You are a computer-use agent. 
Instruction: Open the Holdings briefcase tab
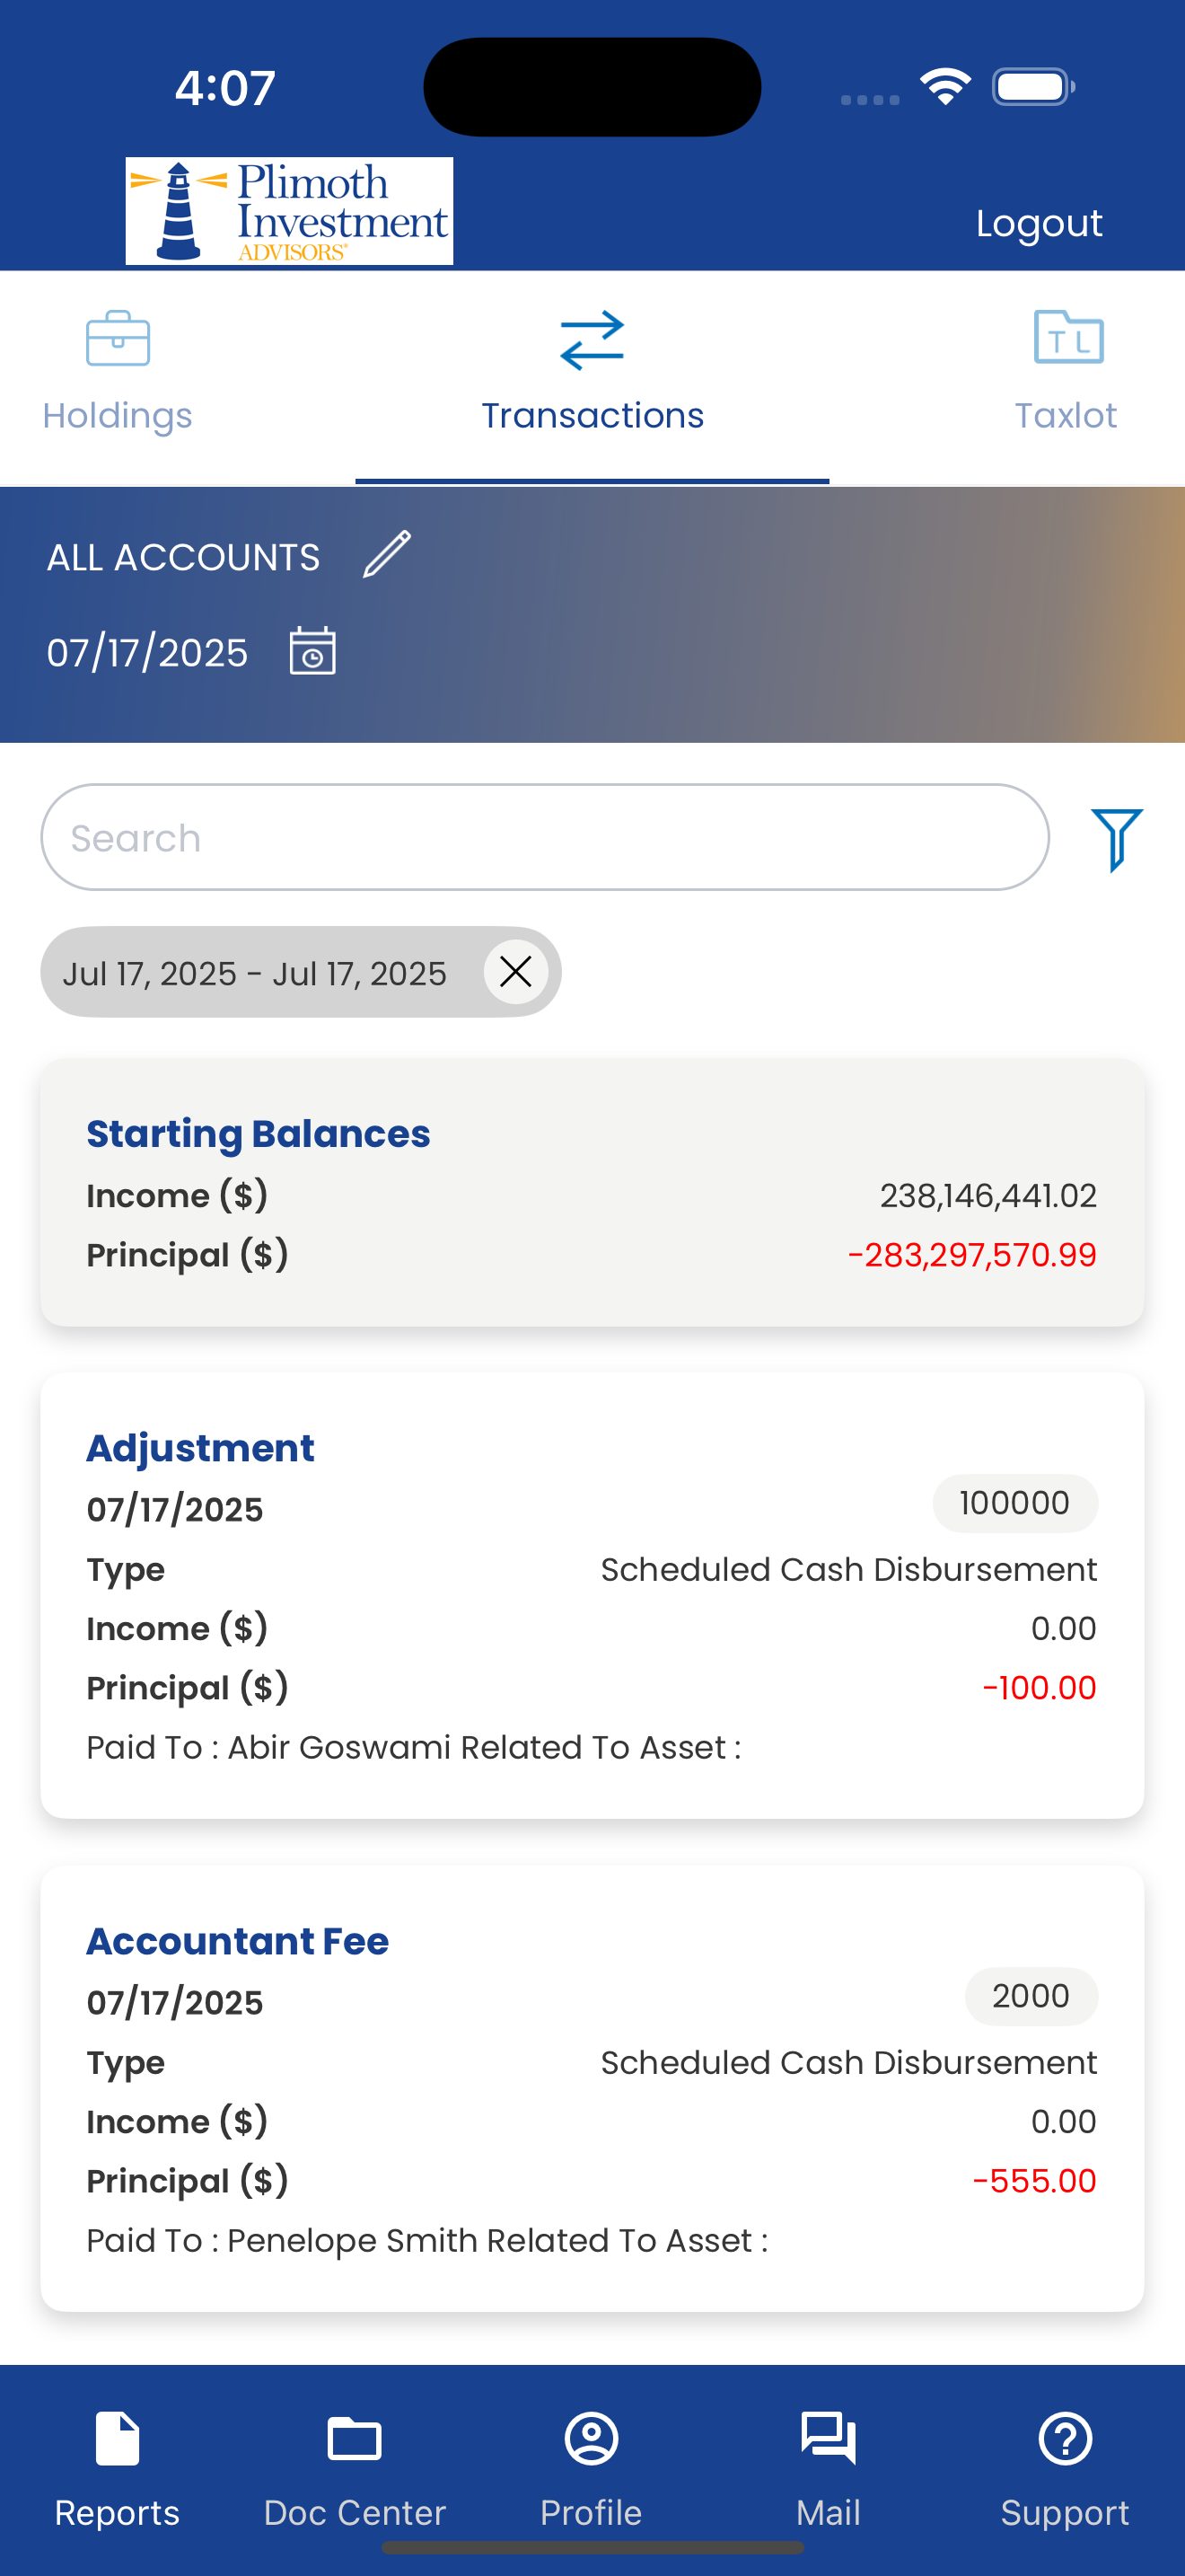tap(118, 339)
